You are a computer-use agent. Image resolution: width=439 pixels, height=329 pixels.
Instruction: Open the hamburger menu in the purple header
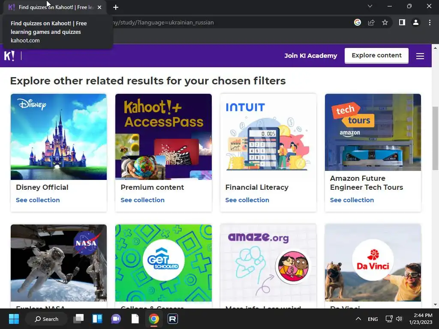(420, 56)
